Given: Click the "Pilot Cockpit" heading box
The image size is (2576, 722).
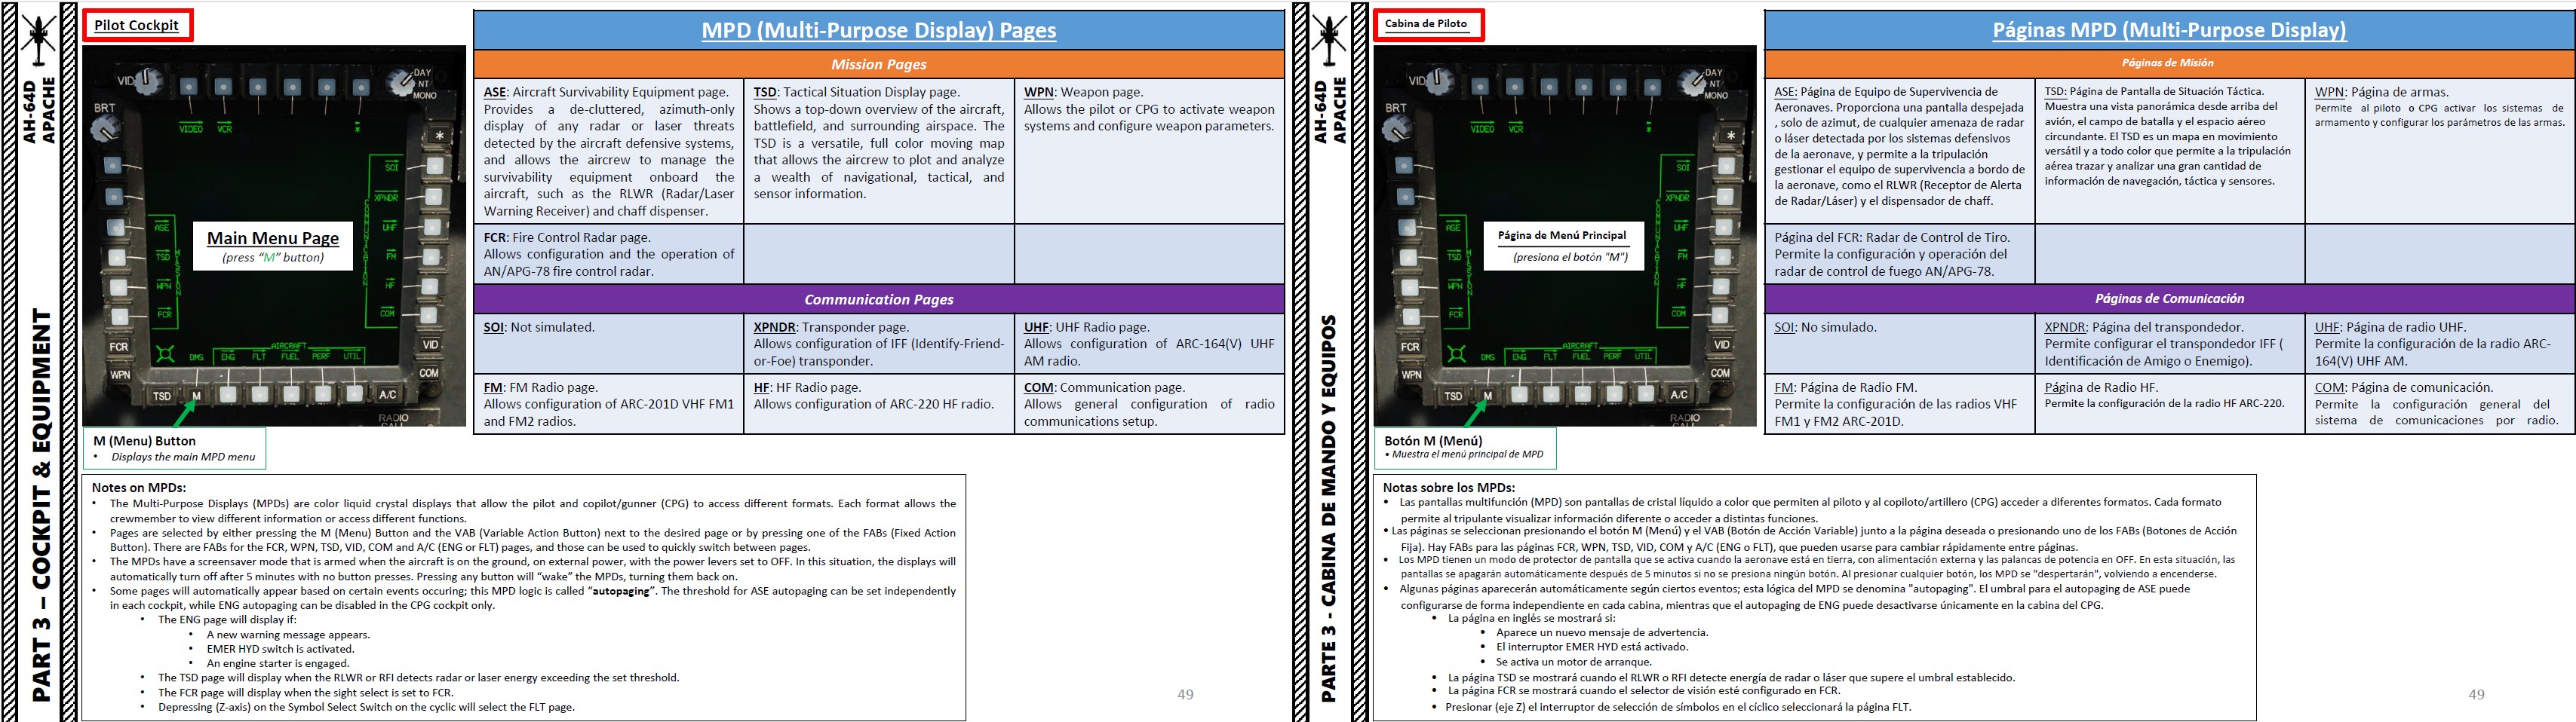Looking at the screenshot, I should pyautogui.click(x=137, y=25).
